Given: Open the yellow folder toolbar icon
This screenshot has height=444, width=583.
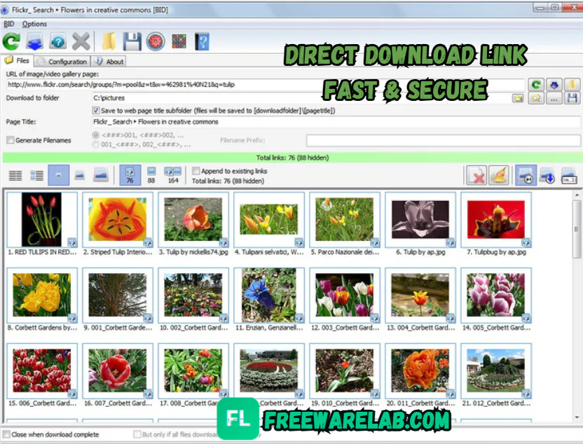Looking at the screenshot, I should coord(109,41).
